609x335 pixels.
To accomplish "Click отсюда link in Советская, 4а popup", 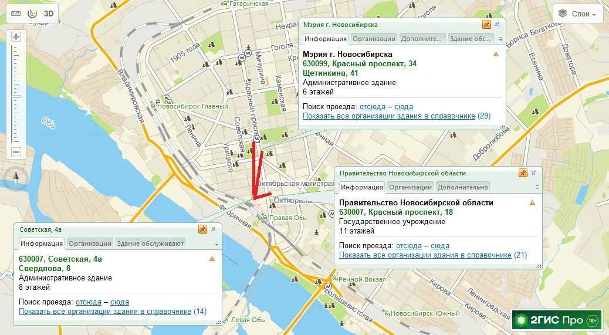I will click(x=89, y=302).
